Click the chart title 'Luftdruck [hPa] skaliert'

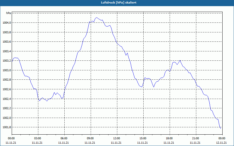point(118,3)
